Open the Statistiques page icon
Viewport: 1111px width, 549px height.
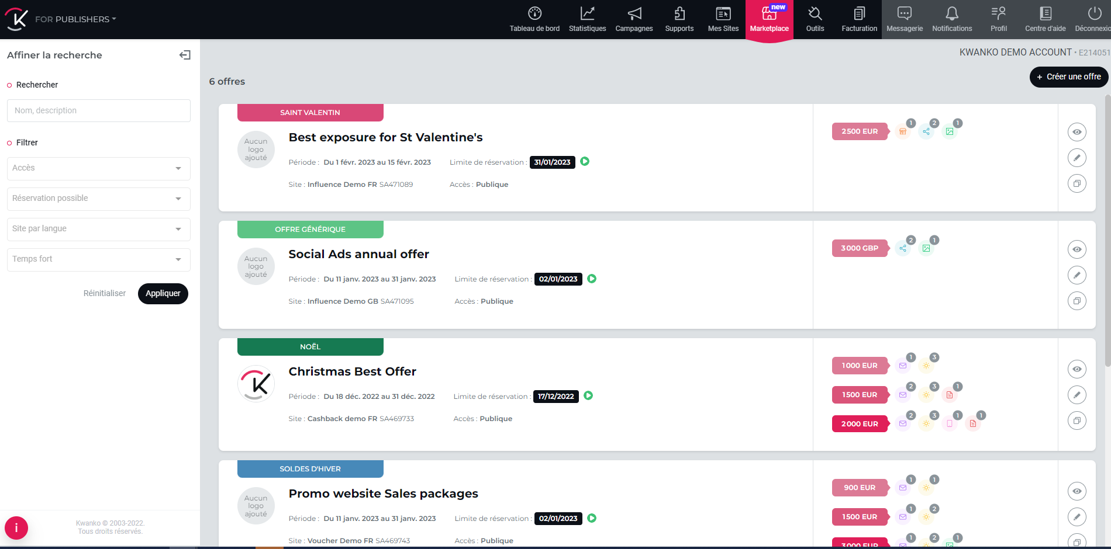(587, 14)
